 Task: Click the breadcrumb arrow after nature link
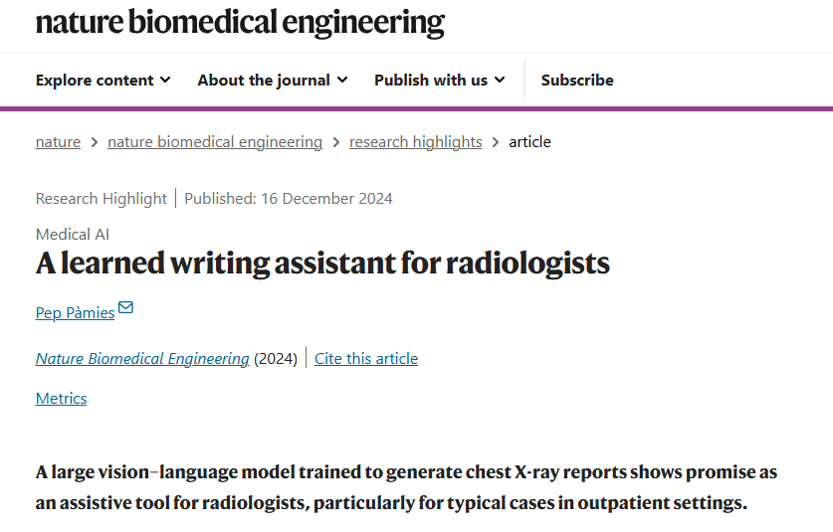pos(94,142)
